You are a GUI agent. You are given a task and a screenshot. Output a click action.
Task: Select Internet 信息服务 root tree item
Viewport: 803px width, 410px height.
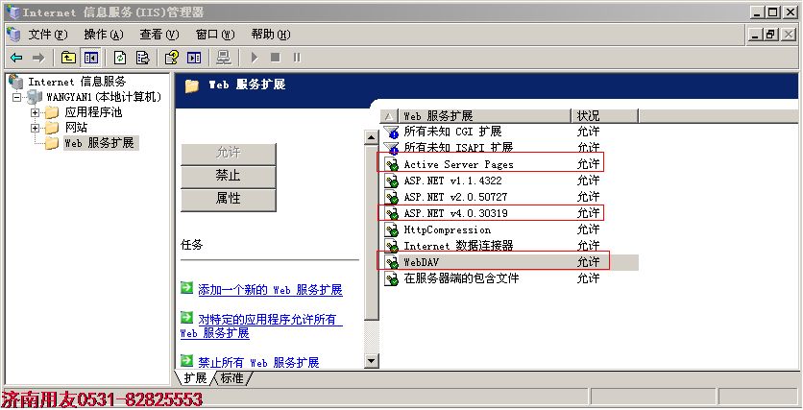pos(77,82)
